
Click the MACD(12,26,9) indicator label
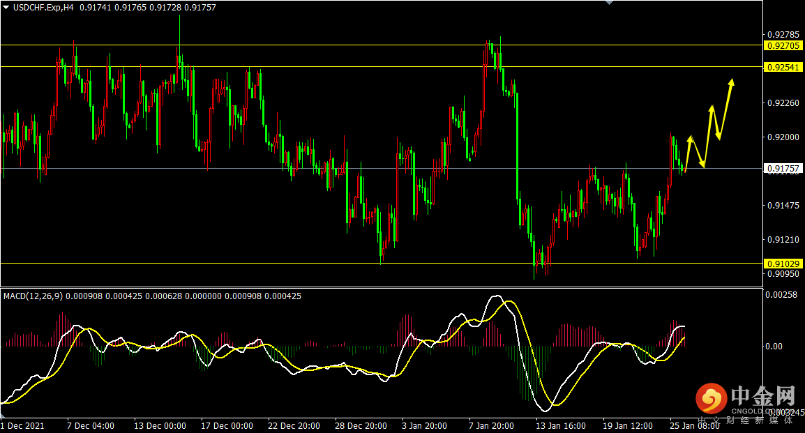coord(33,296)
